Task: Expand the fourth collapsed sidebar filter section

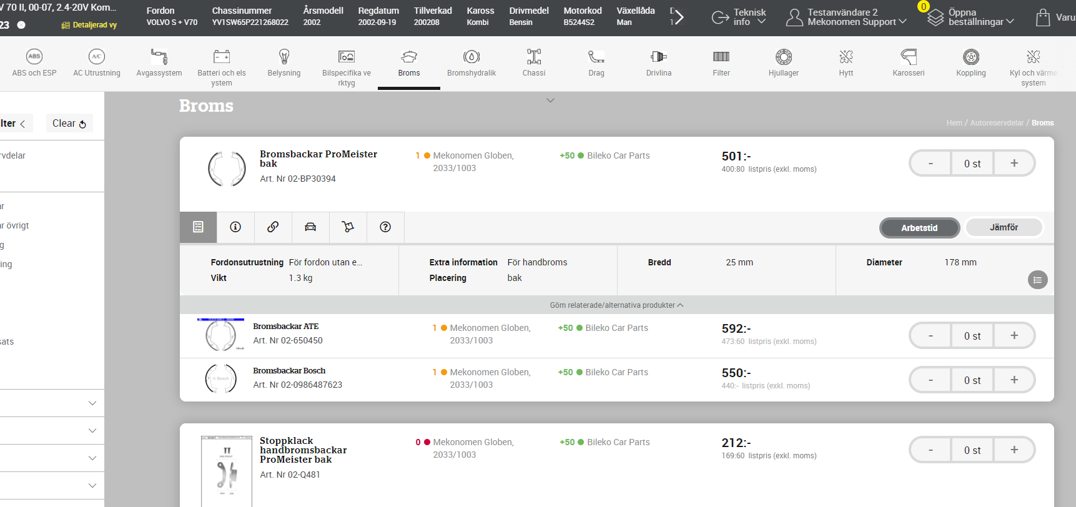Action: click(x=92, y=486)
